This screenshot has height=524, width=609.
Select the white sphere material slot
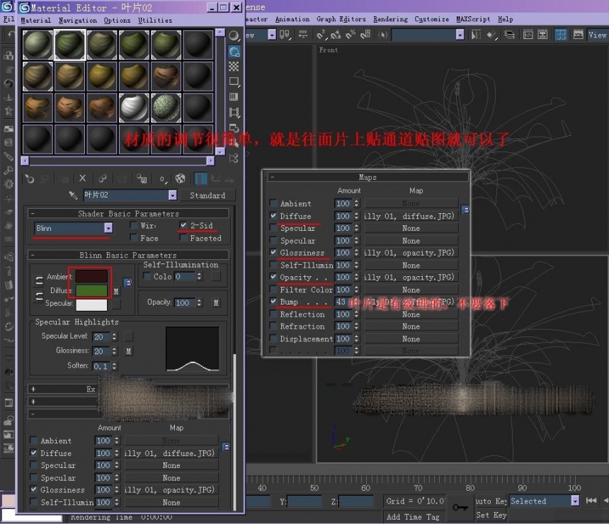pyautogui.click(x=134, y=108)
